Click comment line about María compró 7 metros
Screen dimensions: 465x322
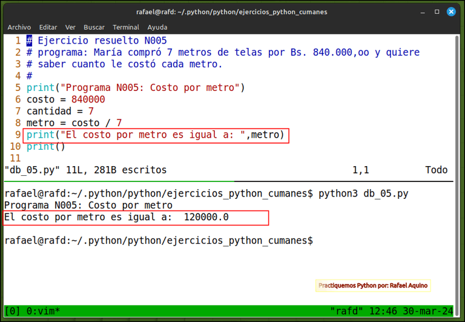coord(223,52)
